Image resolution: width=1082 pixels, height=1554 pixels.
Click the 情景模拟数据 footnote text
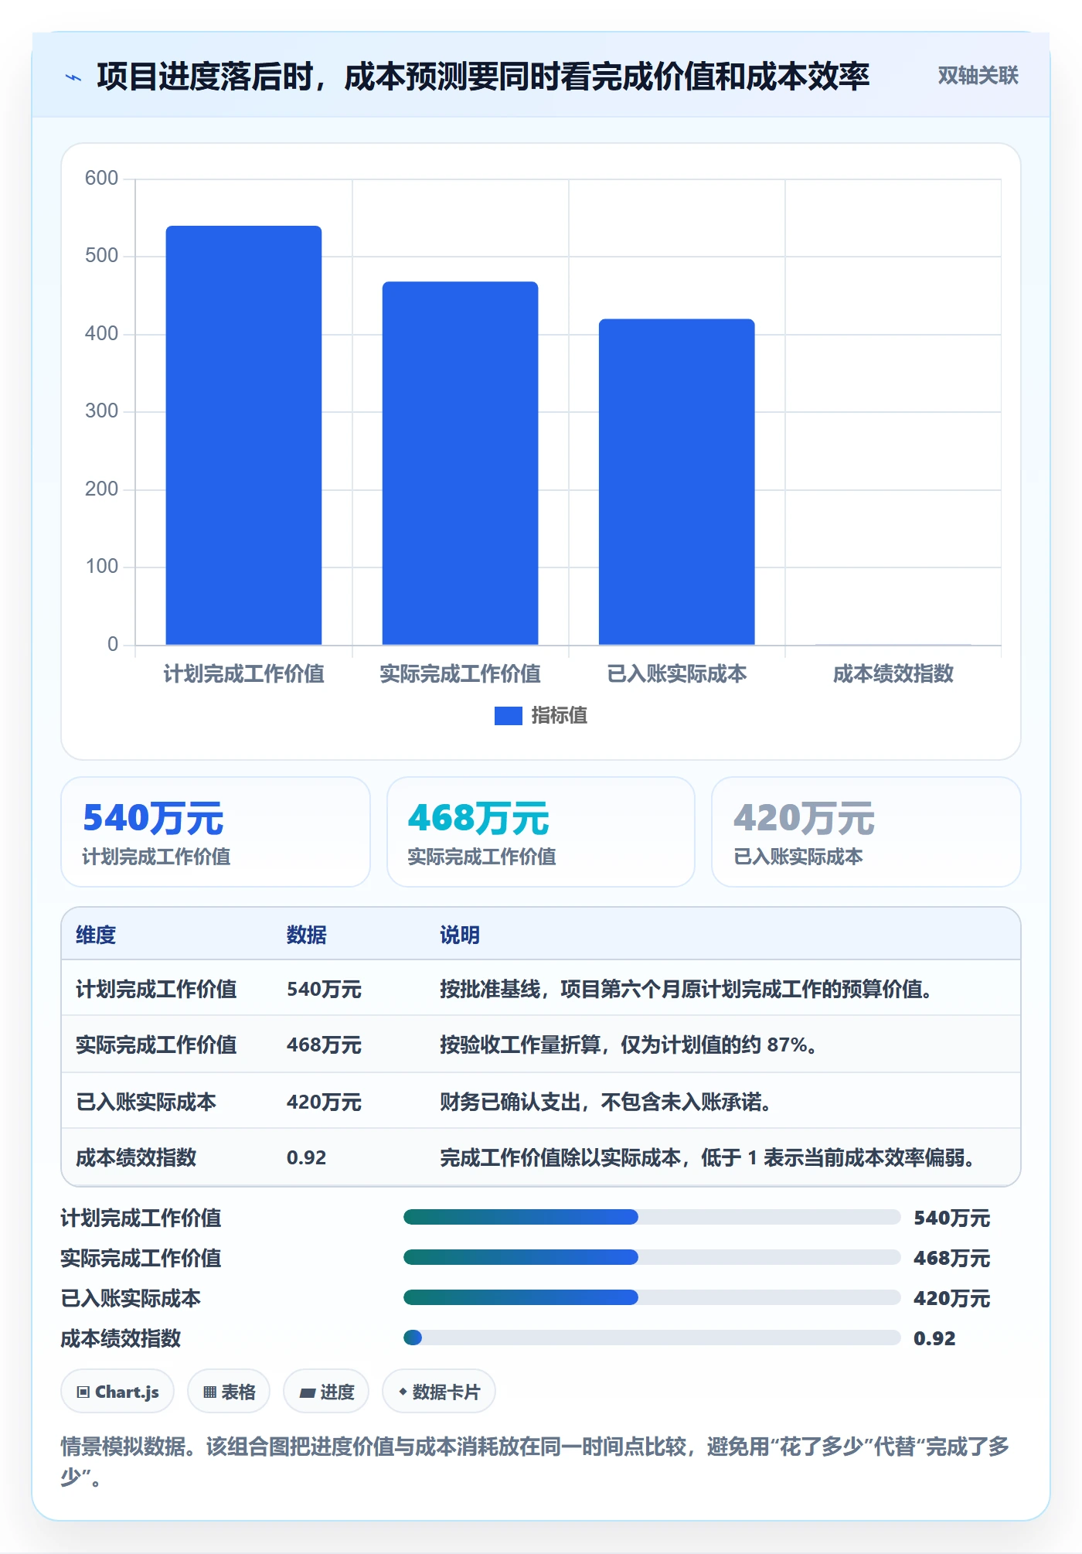(535, 1461)
